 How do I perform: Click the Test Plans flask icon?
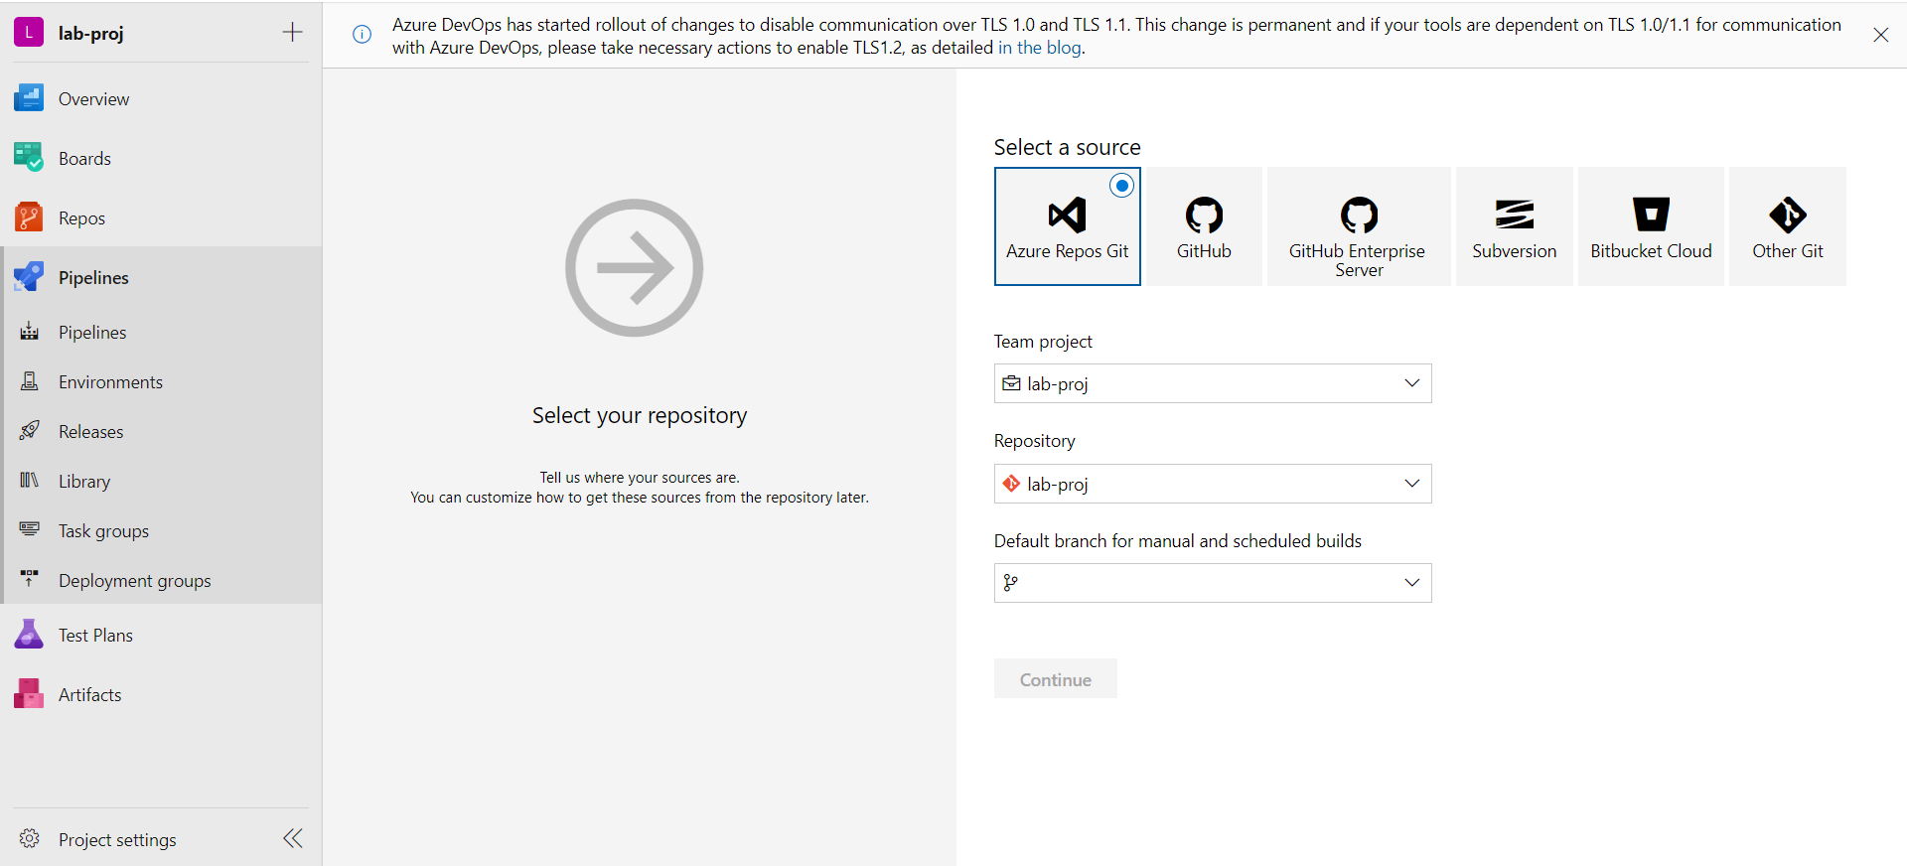tap(29, 635)
